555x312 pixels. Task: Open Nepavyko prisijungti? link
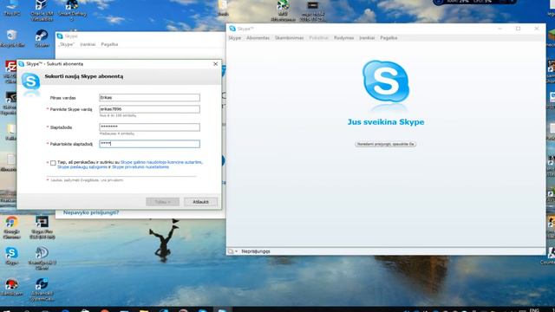pos(91,212)
